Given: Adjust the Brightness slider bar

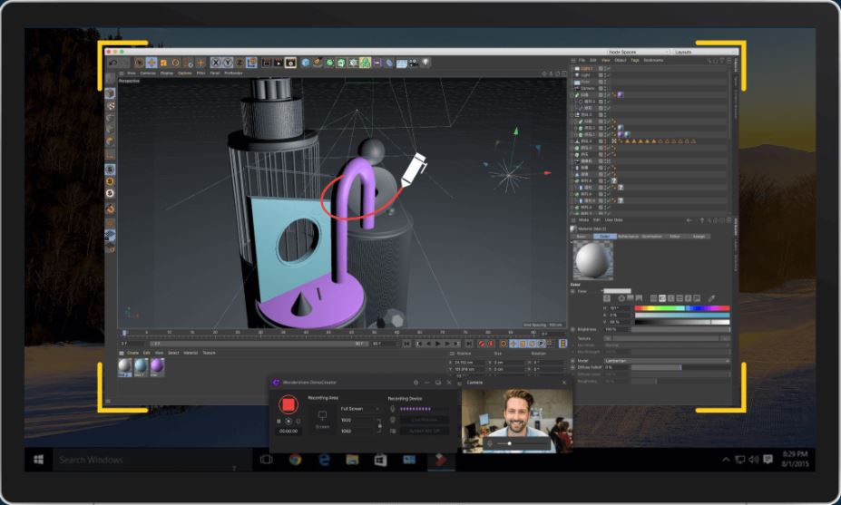Looking at the screenshot, I should point(680,329).
